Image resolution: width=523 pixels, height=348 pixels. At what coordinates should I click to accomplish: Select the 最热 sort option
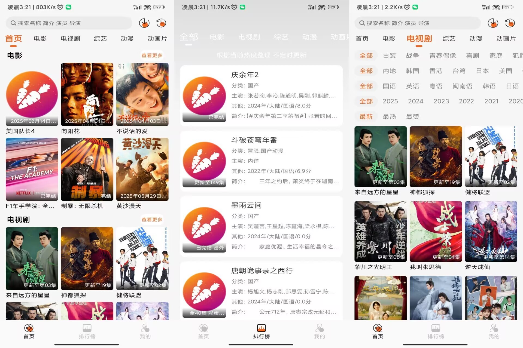click(389, 116)
